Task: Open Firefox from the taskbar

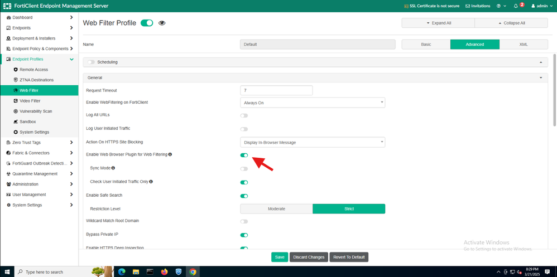Action: [x=164, y=271]
